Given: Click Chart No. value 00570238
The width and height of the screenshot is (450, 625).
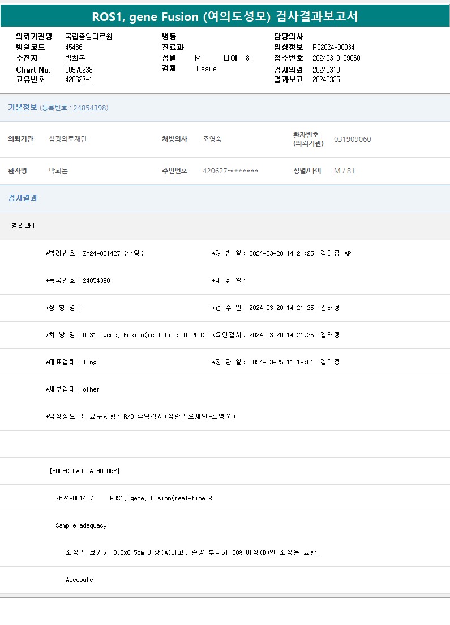Looking at the screenshot, I should coord(79,70).
